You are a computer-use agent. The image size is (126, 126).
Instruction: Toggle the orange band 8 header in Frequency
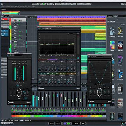point(72,73)
